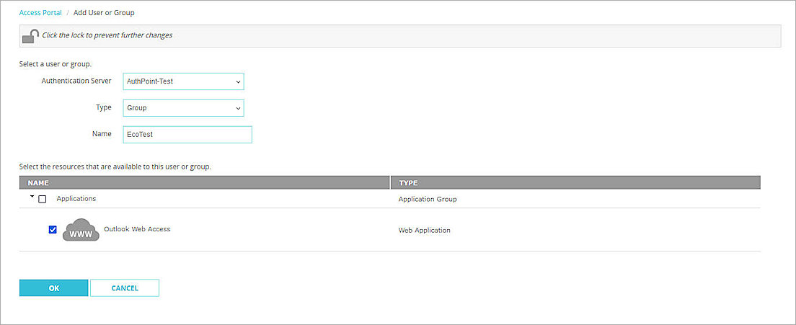The height and width of the screenshot is (325, 796).
Task: Open the Type dropdown set to Group
Action: pyautogui.click(x=183, y=108)
